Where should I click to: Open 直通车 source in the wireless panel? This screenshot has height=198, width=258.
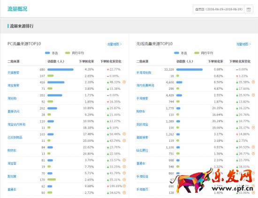point(141,163)
